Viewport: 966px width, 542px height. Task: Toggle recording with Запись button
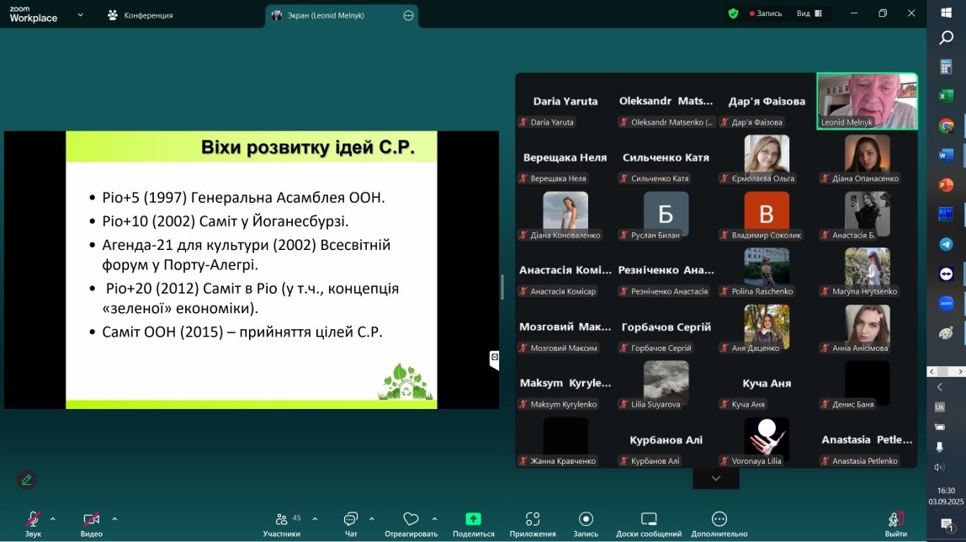pos(586,520)
